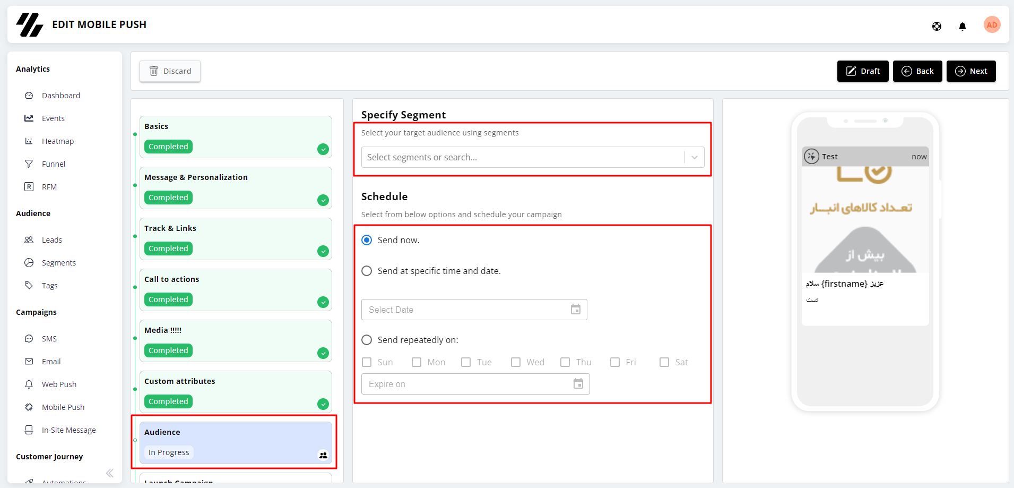Screen dimensions: 1014x488
Task: Click the Web Push bell icon
Action: coord(29,384)
